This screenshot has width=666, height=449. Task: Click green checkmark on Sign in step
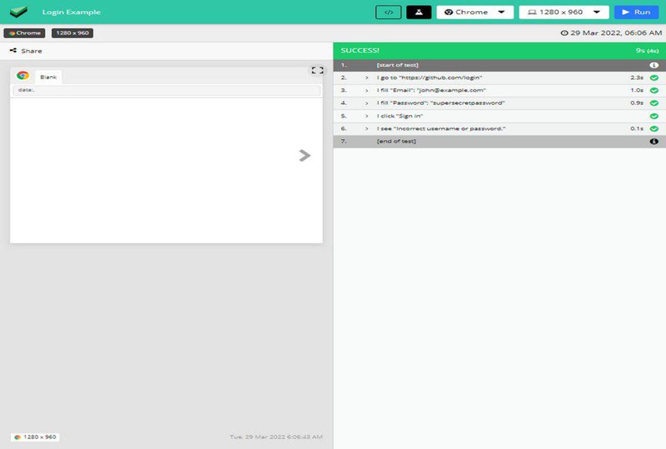click(654, 116)
